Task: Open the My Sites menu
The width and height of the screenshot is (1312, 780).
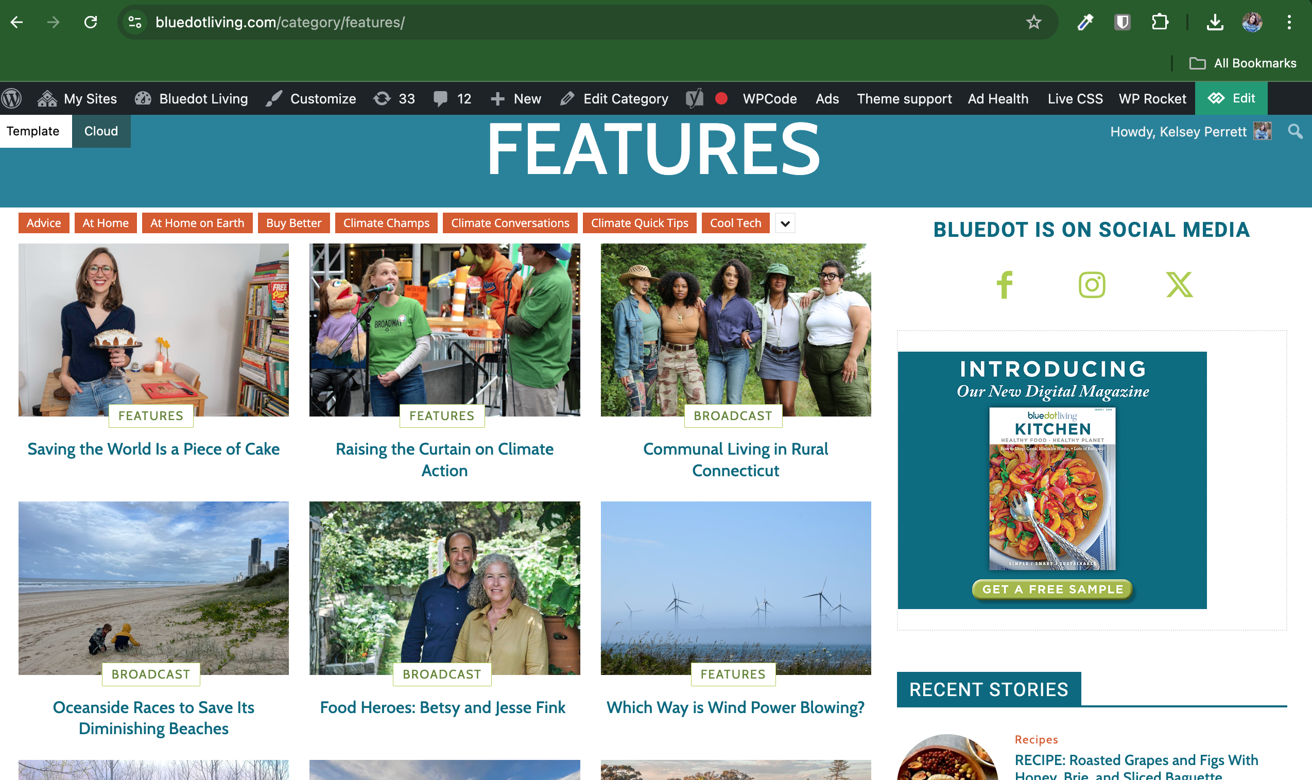Action: click(77, 98)
